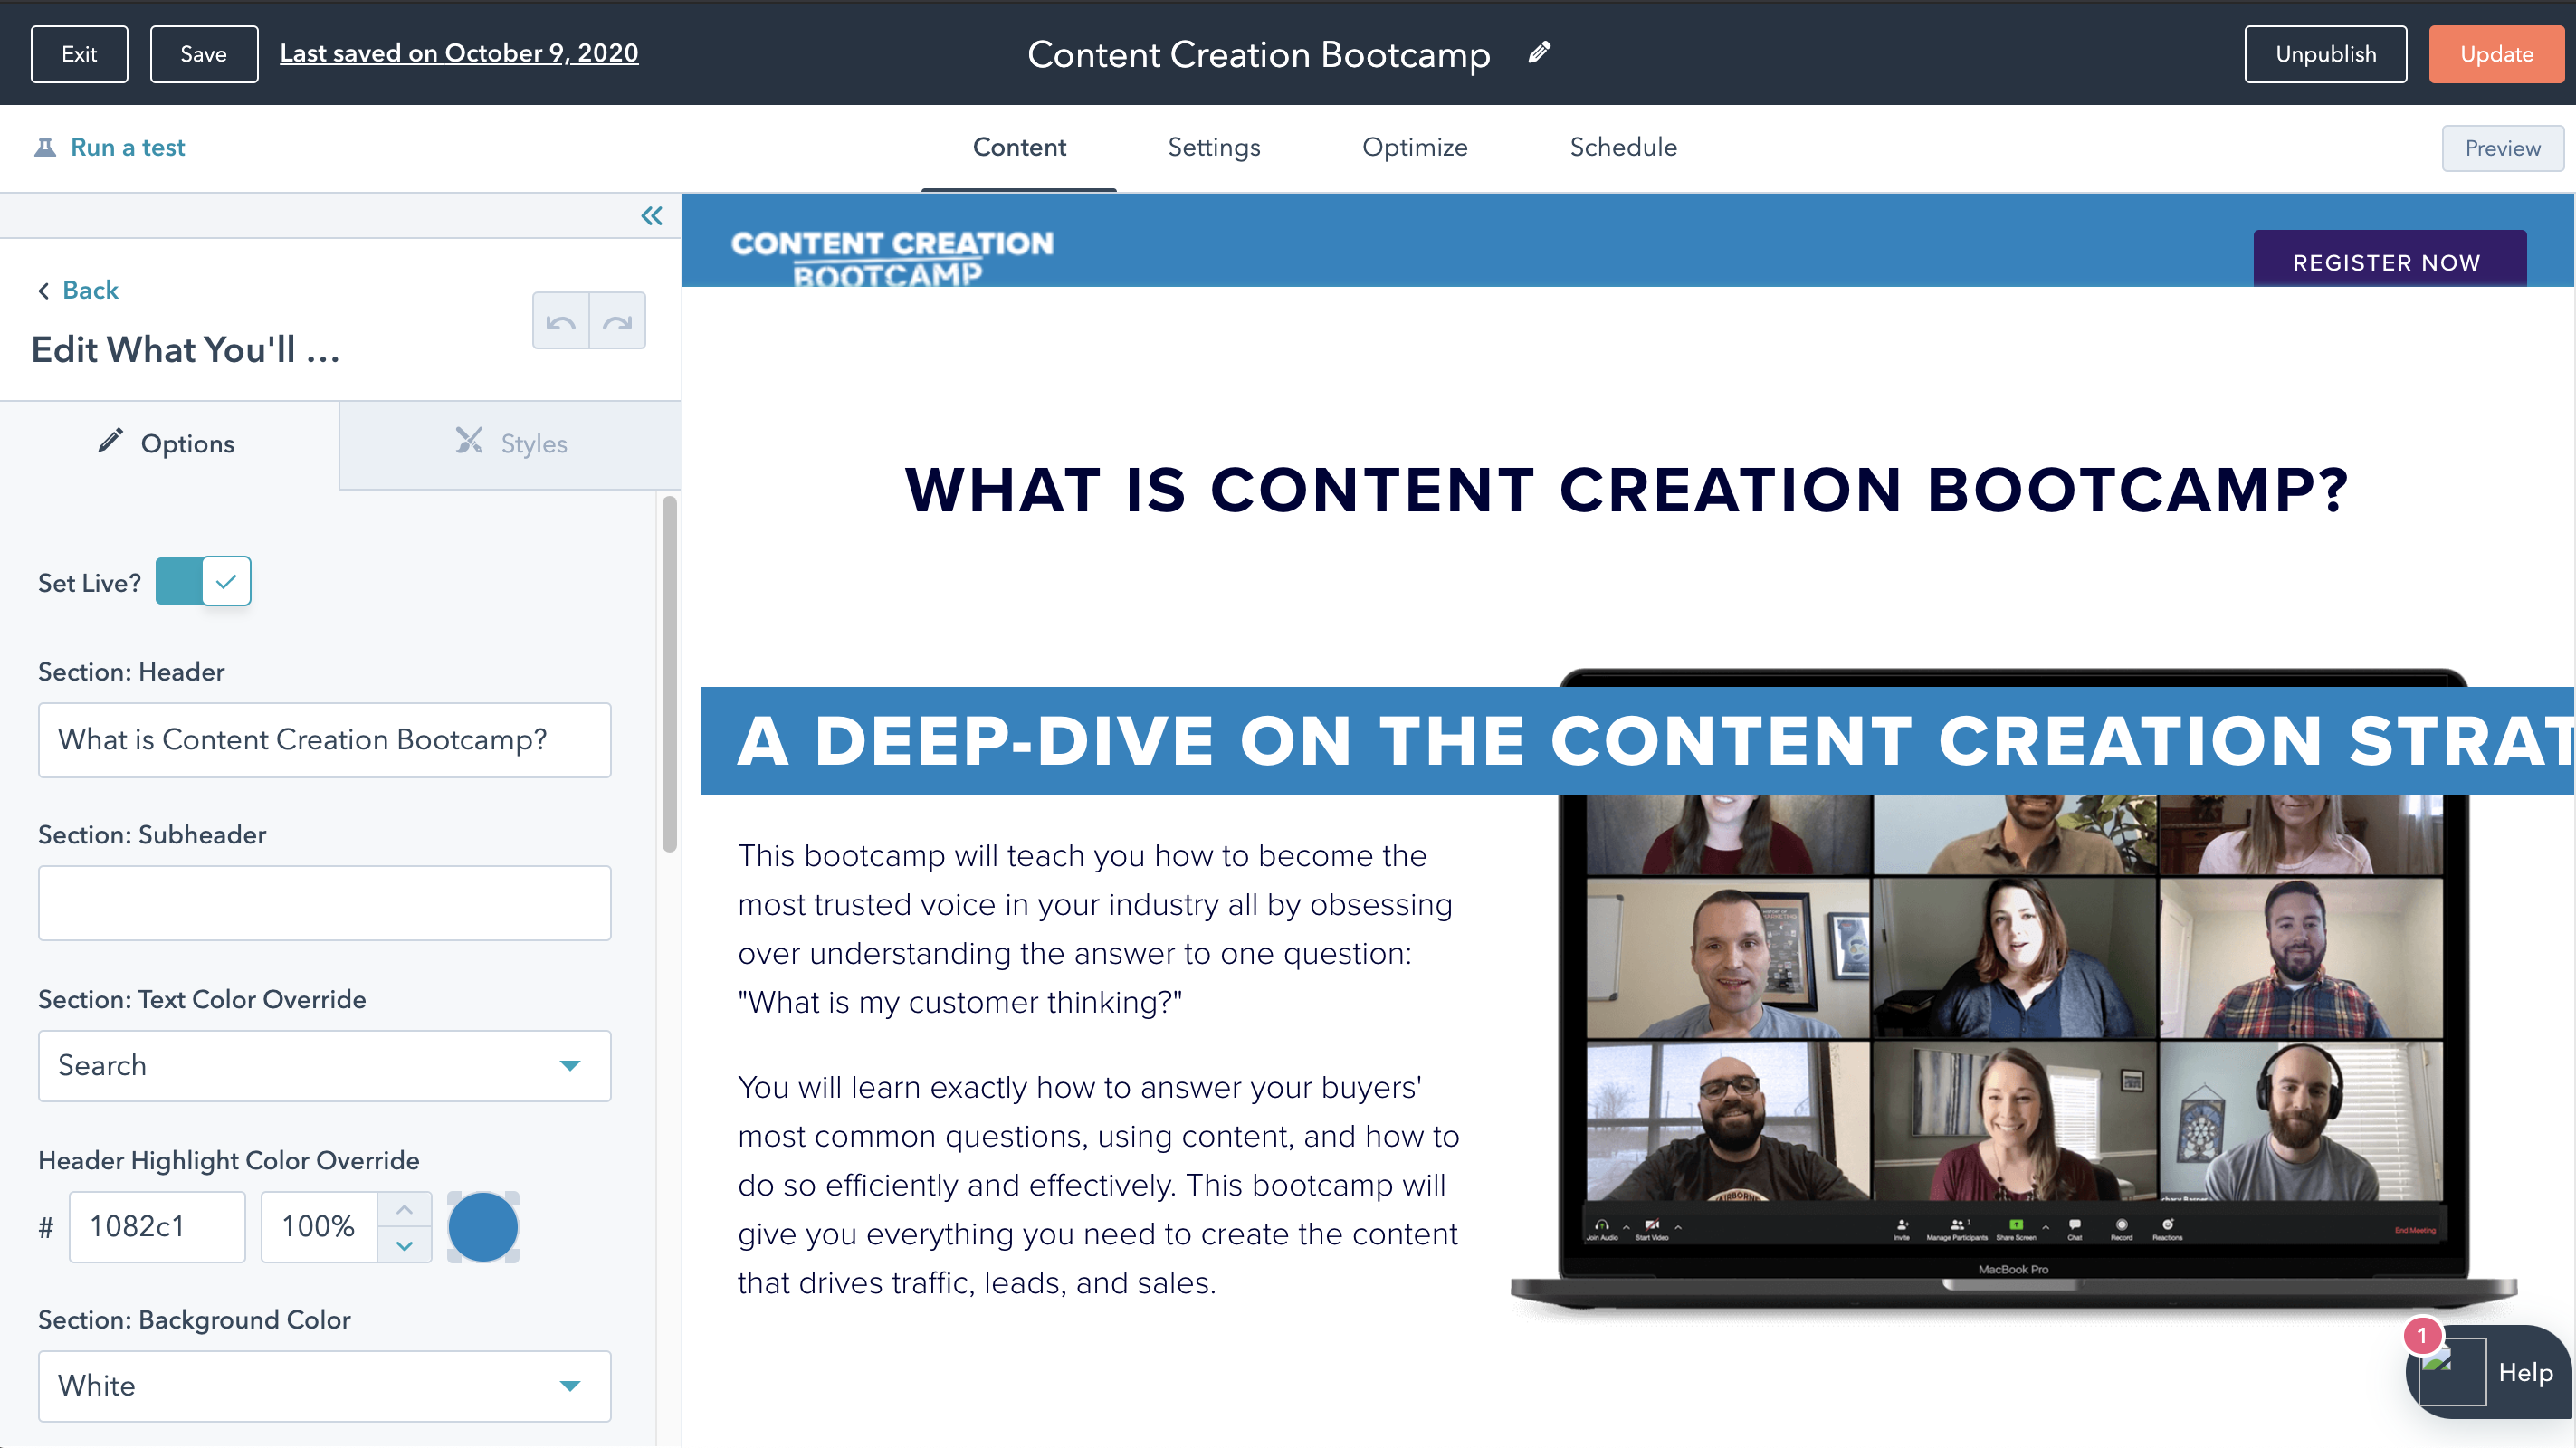The height and width of the screenshot is (1448, 2576).
Task: Open the blue highlight color swatch picker
Action: click(x=483, y=1227)
